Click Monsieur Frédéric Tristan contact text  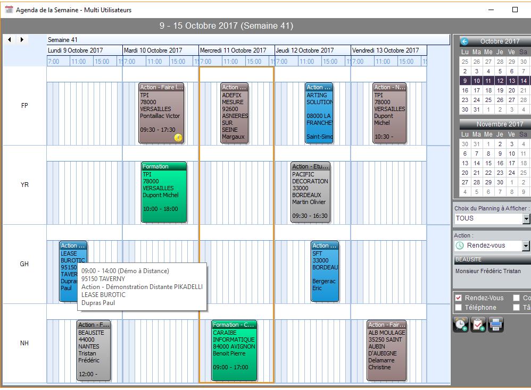click(488, 271)
